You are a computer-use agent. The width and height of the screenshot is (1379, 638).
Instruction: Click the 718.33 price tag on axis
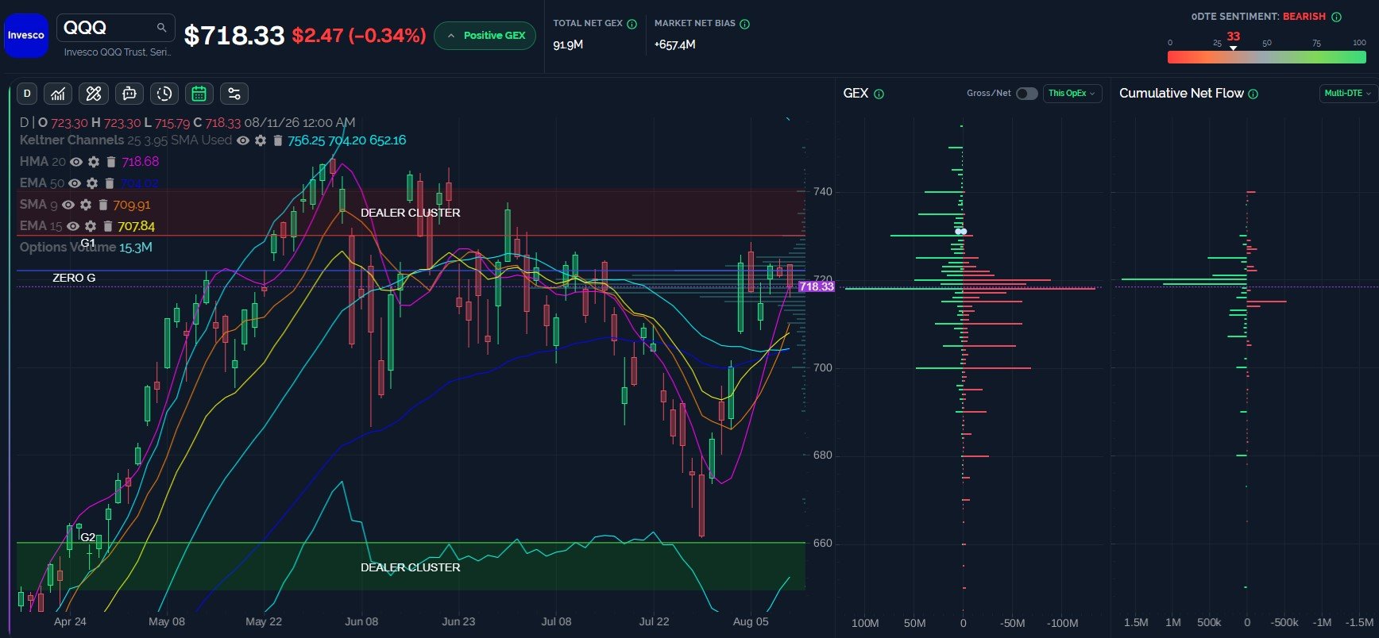coord(817,286)
